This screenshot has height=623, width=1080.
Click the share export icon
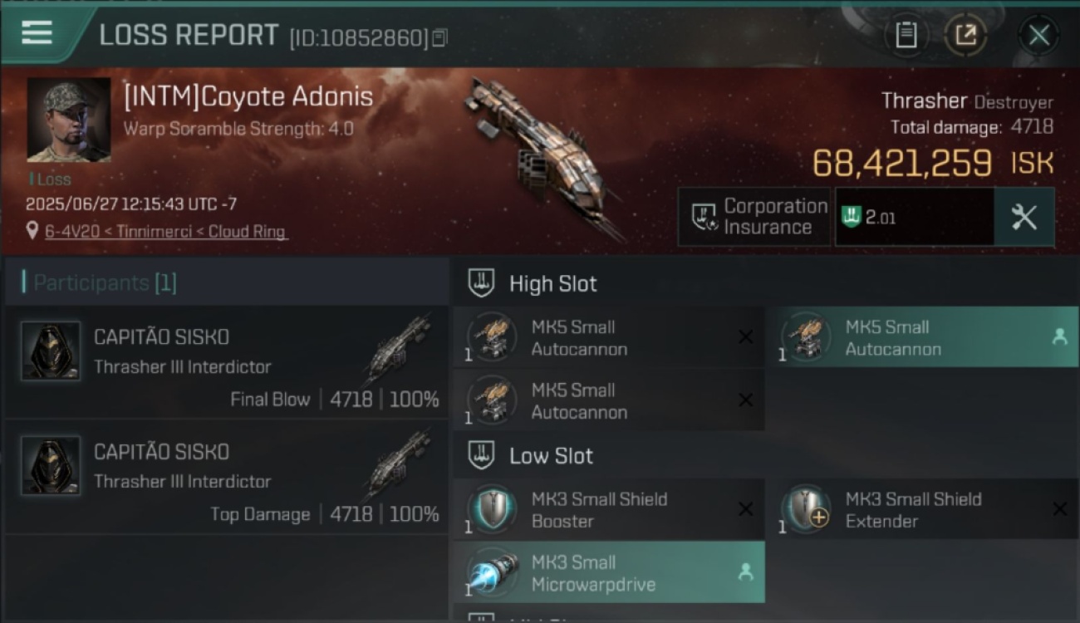point(965,35)
